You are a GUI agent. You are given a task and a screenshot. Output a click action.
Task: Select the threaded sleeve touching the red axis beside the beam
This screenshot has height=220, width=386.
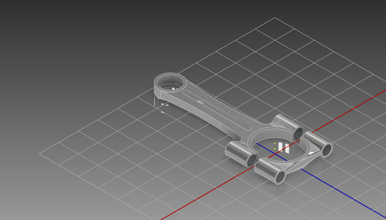pyautogui.click(x=241, y=154)
